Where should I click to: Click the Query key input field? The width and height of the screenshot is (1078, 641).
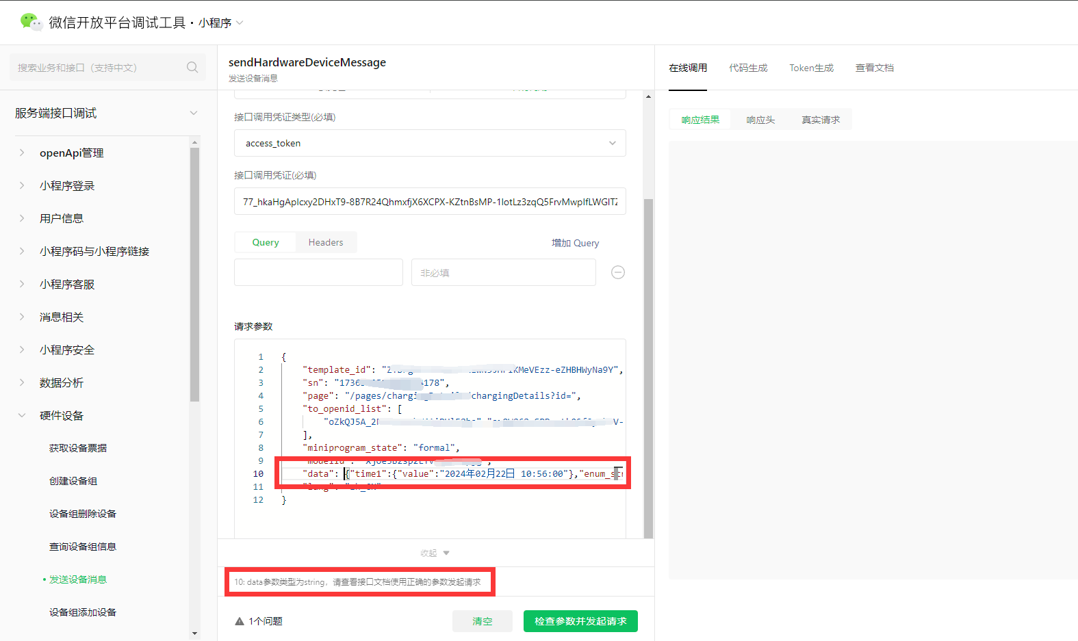pos(318,272)
